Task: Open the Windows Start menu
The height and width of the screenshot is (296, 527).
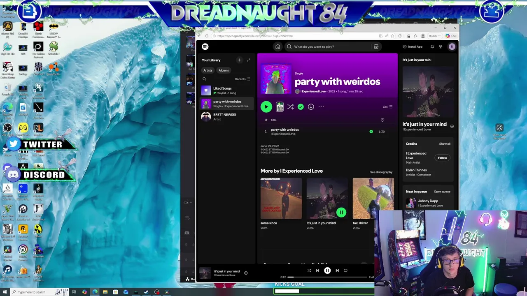Action: (x=4, y=292)
